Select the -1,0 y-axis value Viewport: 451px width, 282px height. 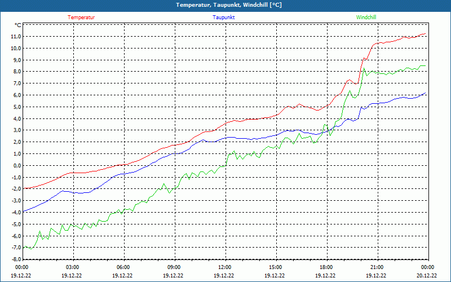point(16,178)
